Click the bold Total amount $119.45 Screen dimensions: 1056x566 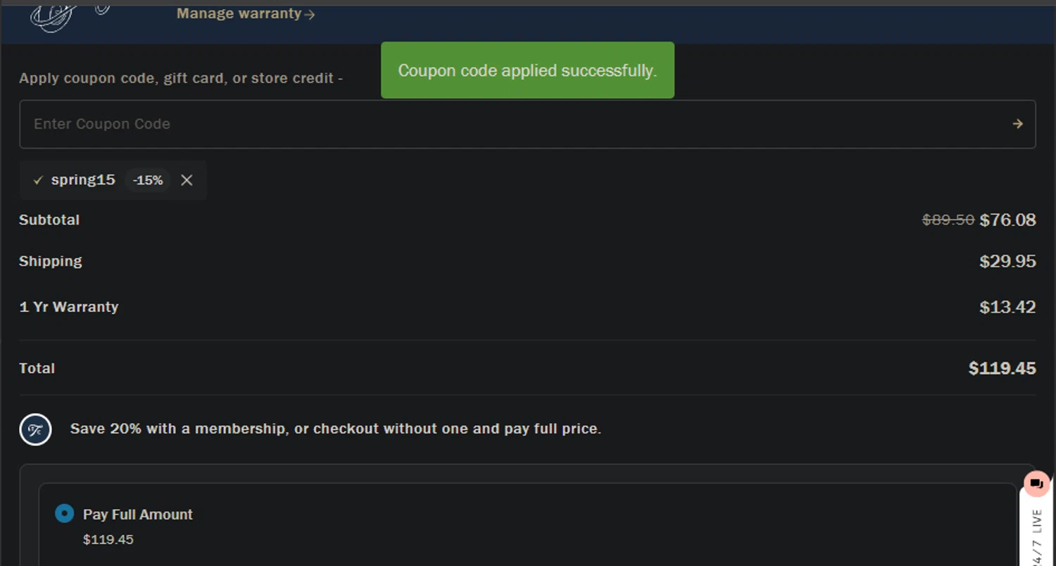tap(1002, 368)
